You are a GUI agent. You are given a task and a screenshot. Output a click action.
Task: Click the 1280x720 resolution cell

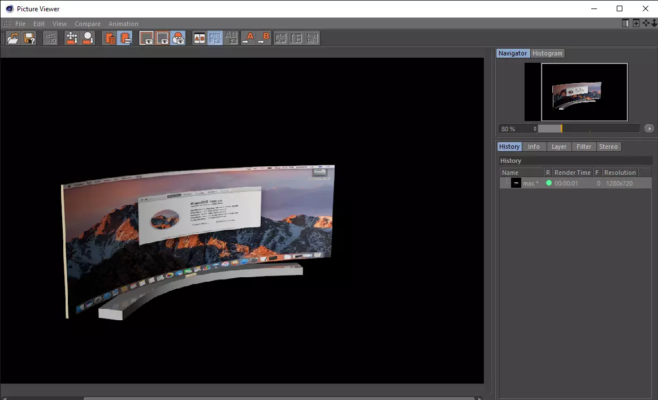(620, 183)
